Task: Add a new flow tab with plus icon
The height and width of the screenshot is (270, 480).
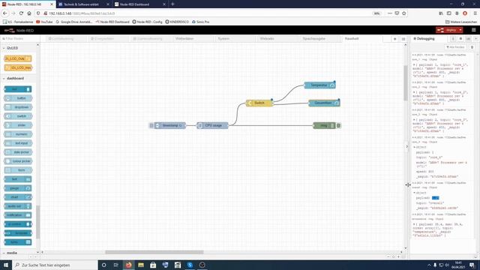Action: point(394,39)
